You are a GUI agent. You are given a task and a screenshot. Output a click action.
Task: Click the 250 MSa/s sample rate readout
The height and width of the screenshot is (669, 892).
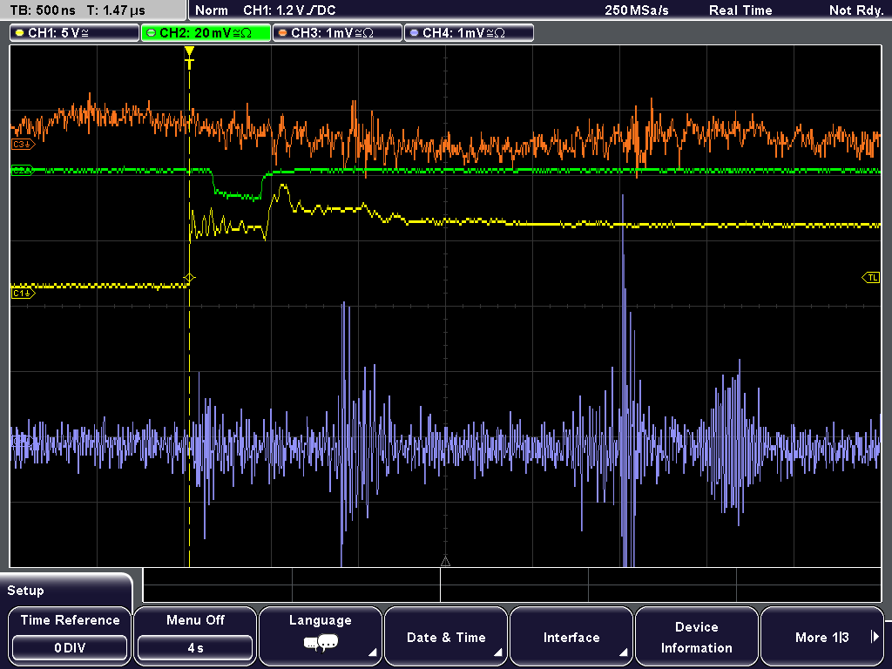coord(636,10)
